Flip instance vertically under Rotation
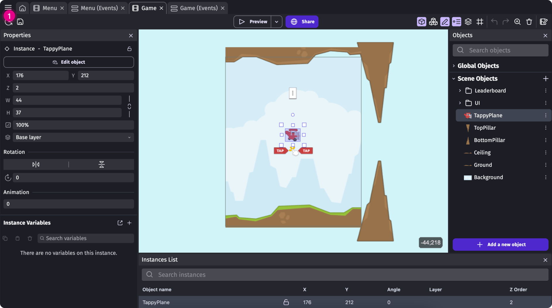 click(102, 165)
